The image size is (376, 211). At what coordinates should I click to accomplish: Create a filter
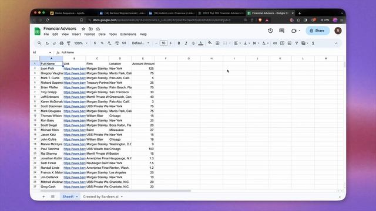(x=297, y=43)
